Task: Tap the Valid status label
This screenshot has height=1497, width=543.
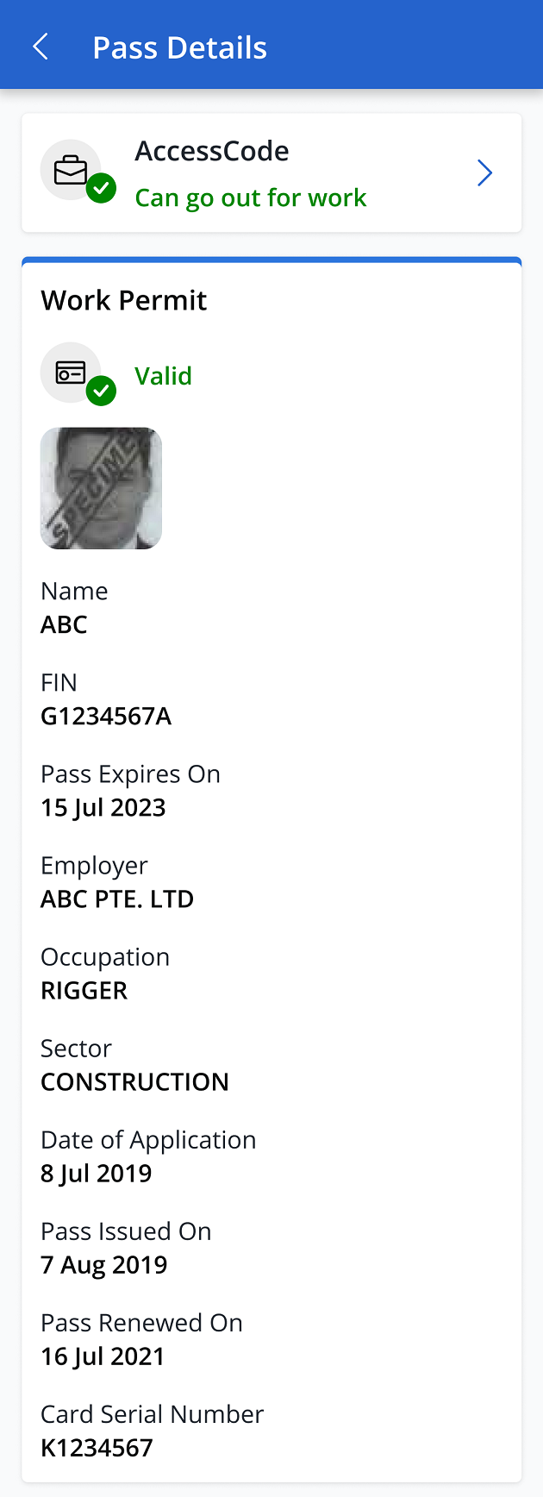Action: (163, 376)
